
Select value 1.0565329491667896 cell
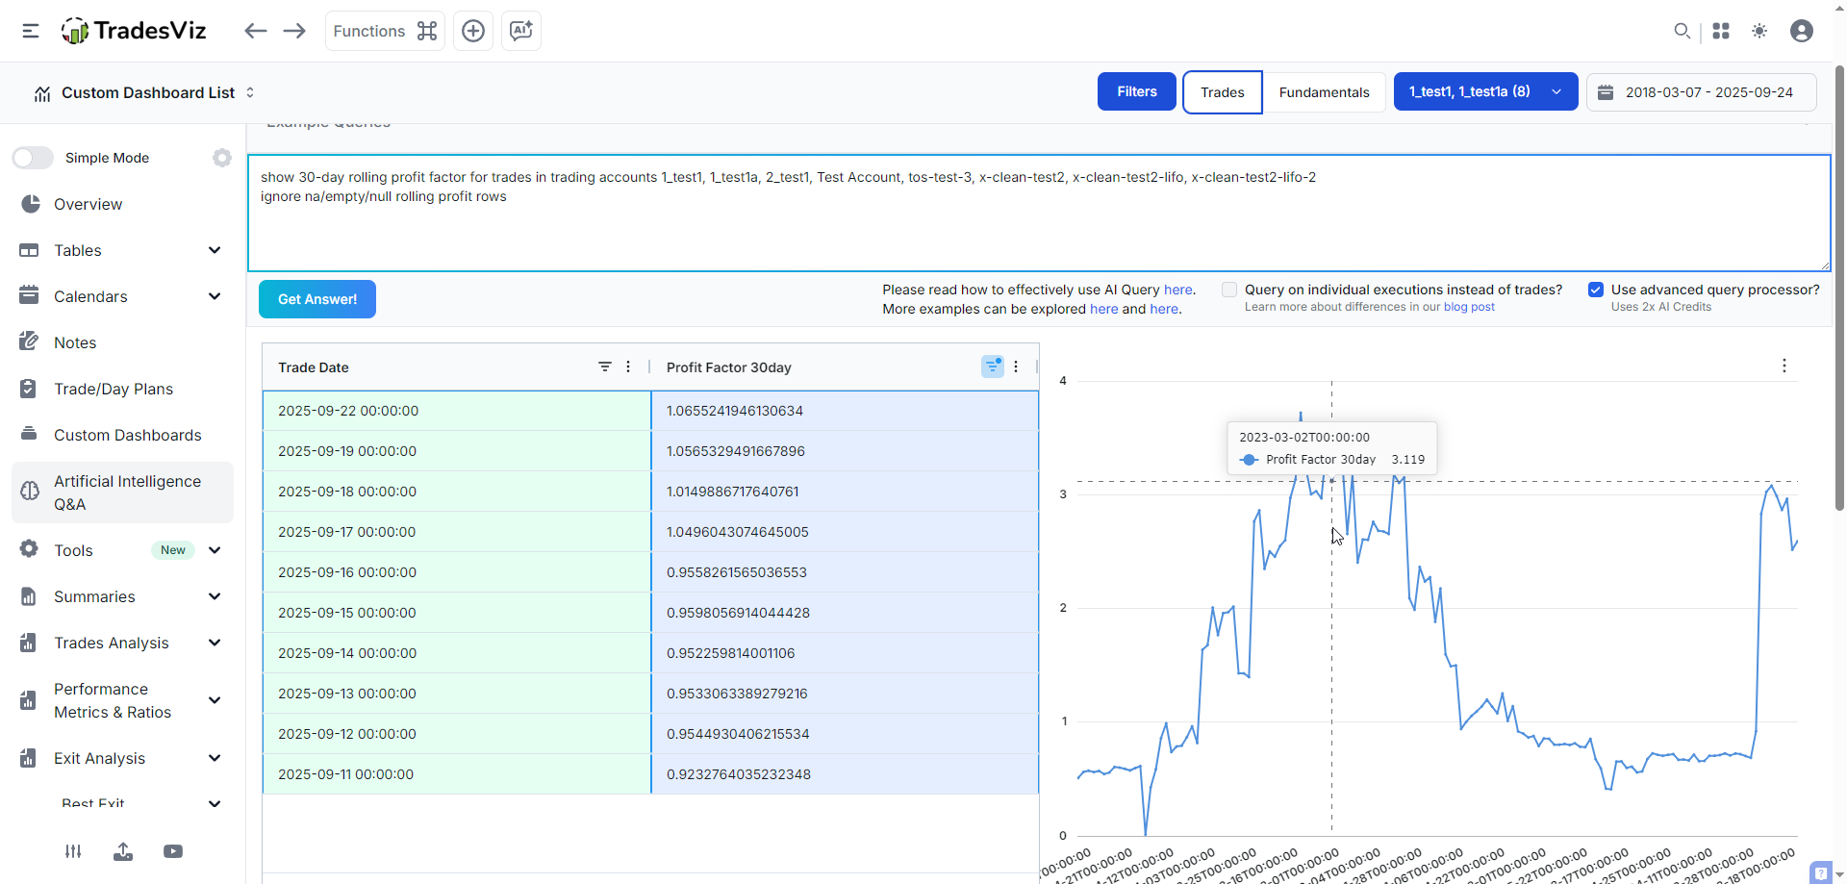point(846,451)
